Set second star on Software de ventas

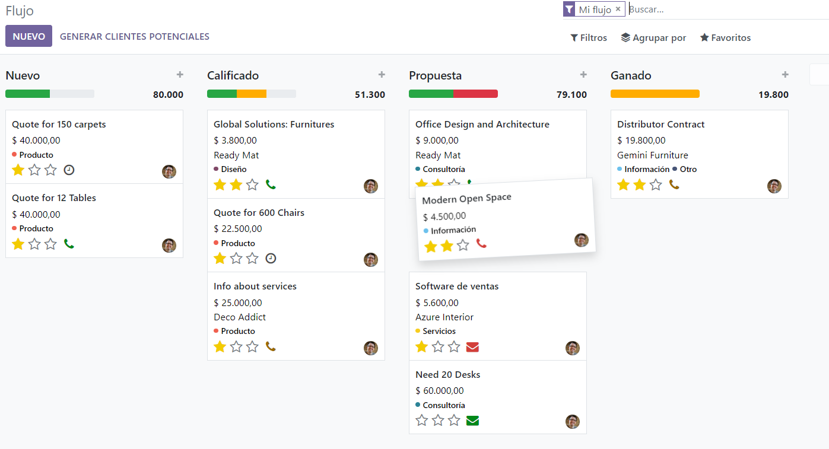[x=438, y=346]
